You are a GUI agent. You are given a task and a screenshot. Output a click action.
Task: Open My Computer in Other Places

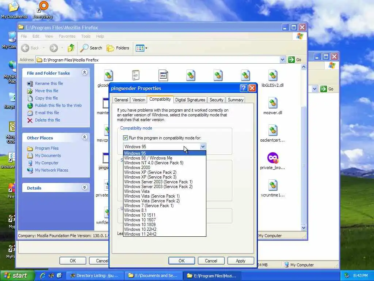pyautogui.click(x=46, y=163)
